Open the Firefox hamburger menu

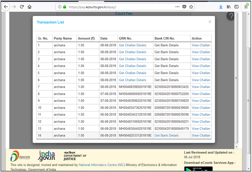(x=246, y=7)
